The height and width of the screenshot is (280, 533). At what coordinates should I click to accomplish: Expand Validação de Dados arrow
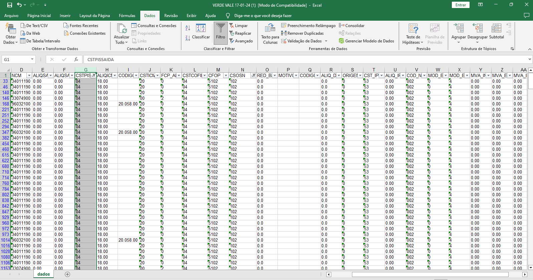(326, 41)
